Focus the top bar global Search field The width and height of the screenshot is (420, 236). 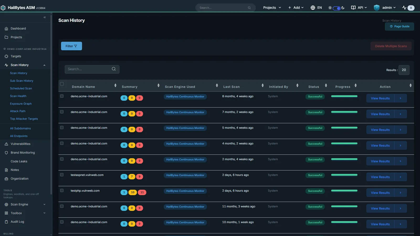pos(225,8)
